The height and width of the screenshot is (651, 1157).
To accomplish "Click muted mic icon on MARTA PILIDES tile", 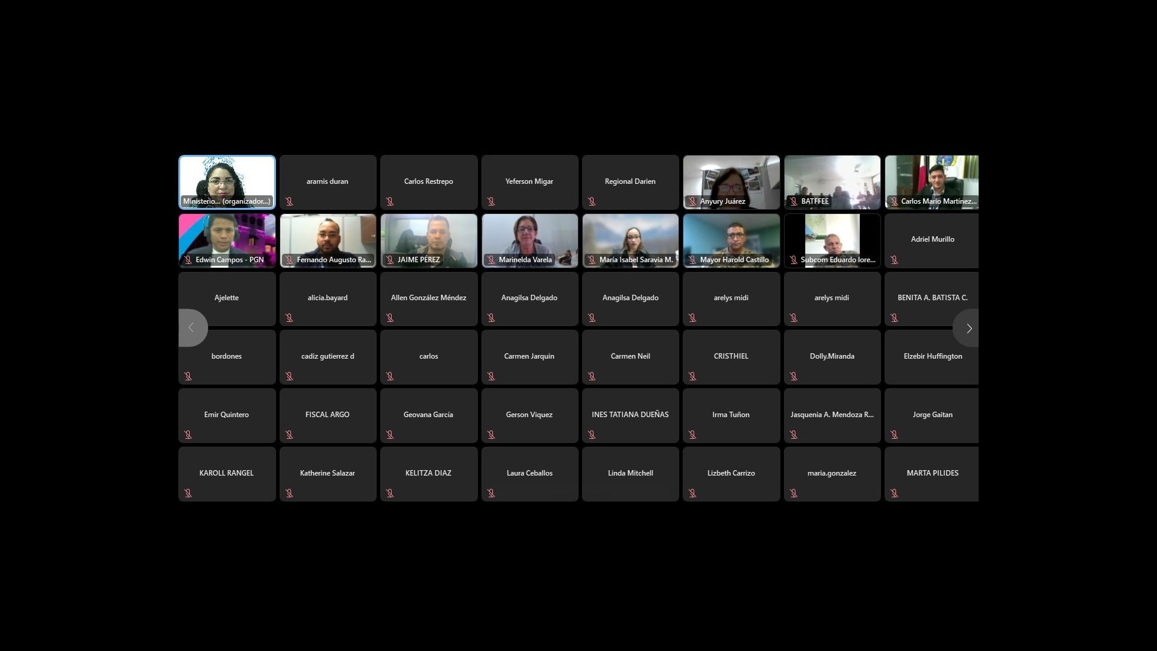I will coord(894,493).
